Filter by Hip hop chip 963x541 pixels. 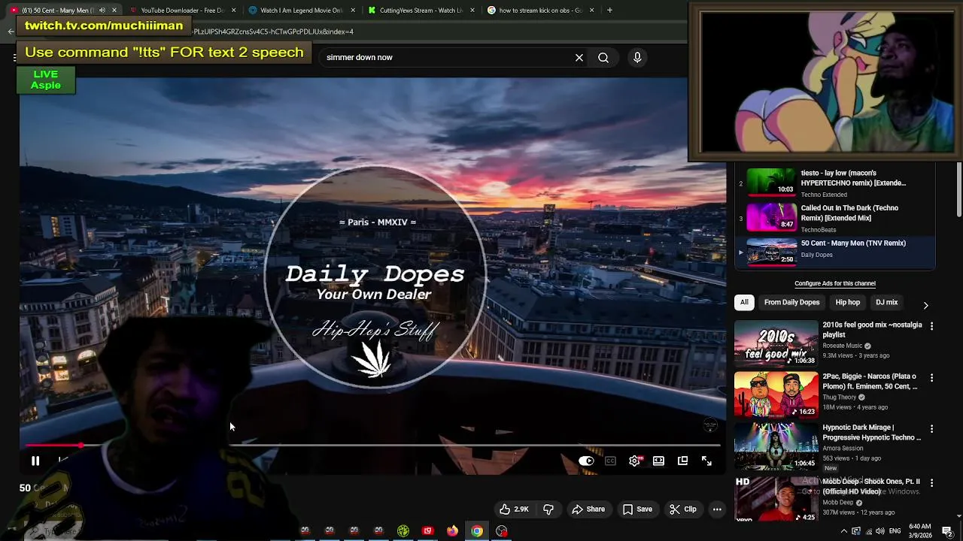point(847,302)
